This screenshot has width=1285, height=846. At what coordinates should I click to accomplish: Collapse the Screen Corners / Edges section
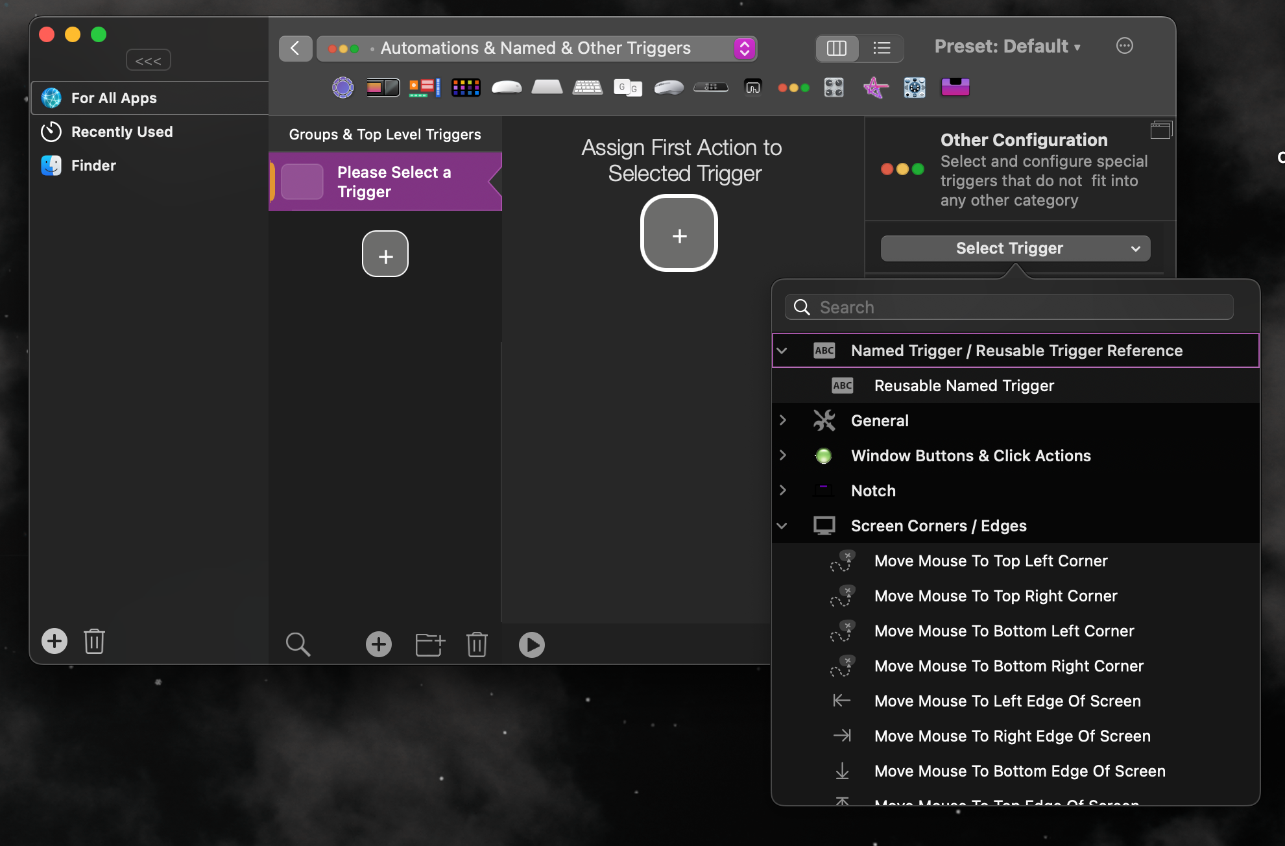pyautogui.click(x=782, y=525)
